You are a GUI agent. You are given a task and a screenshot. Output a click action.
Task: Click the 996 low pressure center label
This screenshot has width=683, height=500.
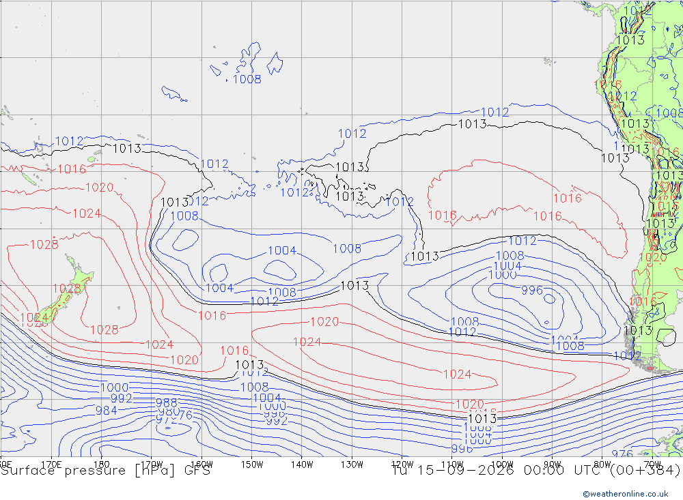point(532,291)
